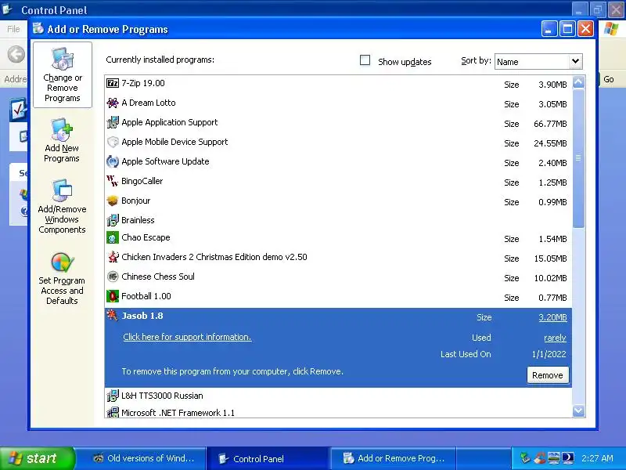The height and width of the screenshot is (470, 626).
Task: Click the Brainless program icon
Action: tap(113, 220)
